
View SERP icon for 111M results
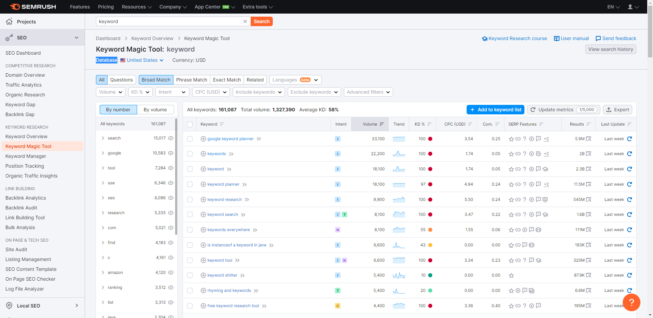[x=589, y=230]
